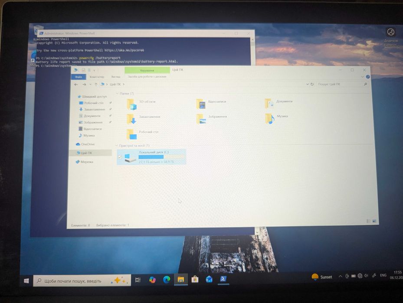
Task: Open address bar history dropdown
Action: (307, 84)
